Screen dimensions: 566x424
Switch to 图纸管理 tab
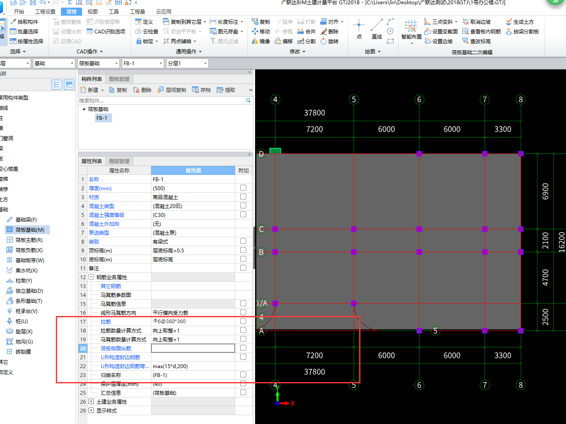[x=119, y=79]
